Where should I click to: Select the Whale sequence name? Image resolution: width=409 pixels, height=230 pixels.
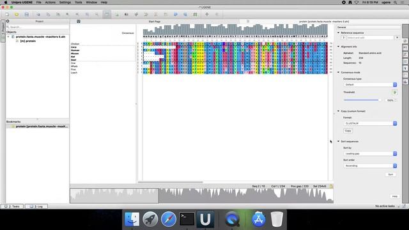[x=74, y=66]
